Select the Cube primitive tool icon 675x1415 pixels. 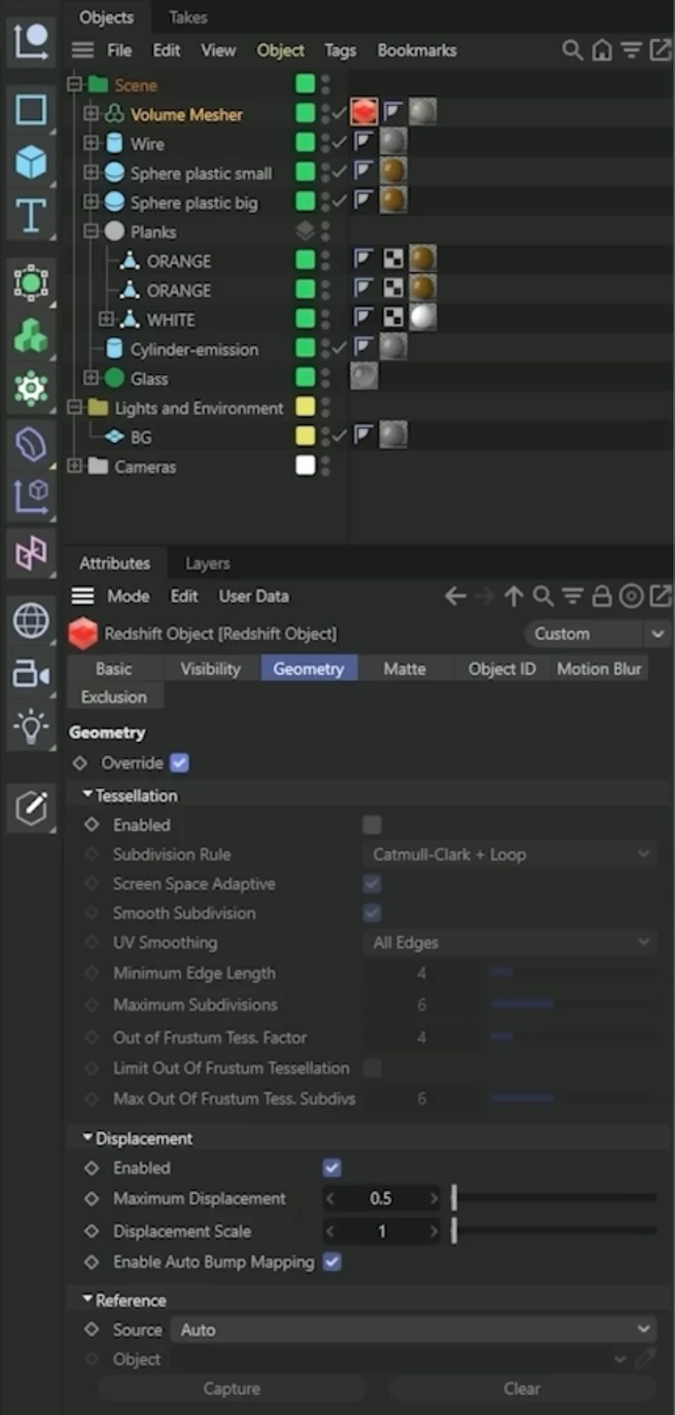click(31, 162)
